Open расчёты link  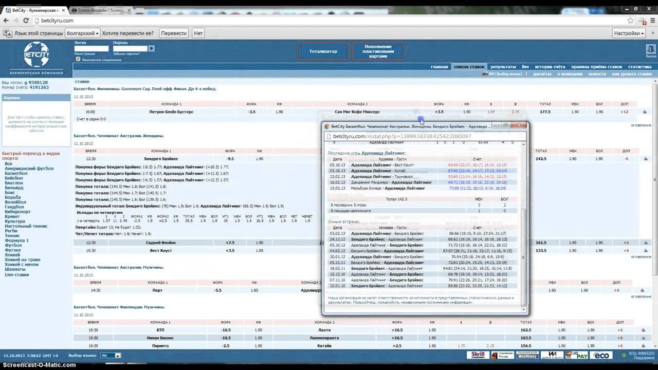pos(542,74)
